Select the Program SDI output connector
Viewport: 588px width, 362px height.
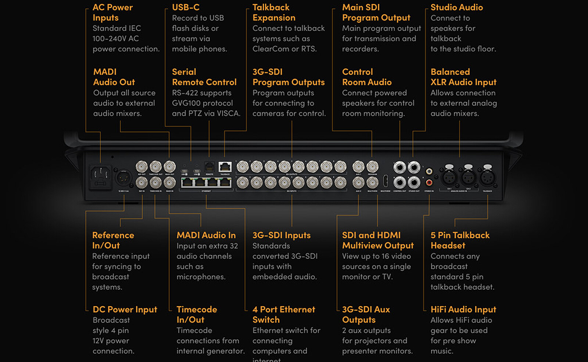coord(373,167)
